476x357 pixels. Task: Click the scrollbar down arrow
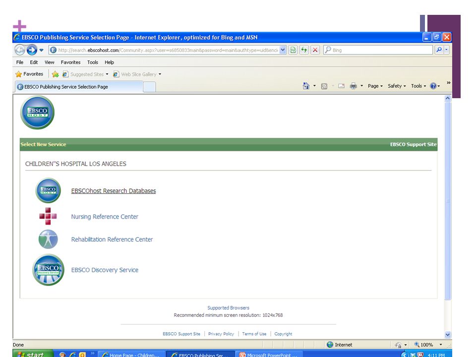pyautogui.click(x=447, y=335)
